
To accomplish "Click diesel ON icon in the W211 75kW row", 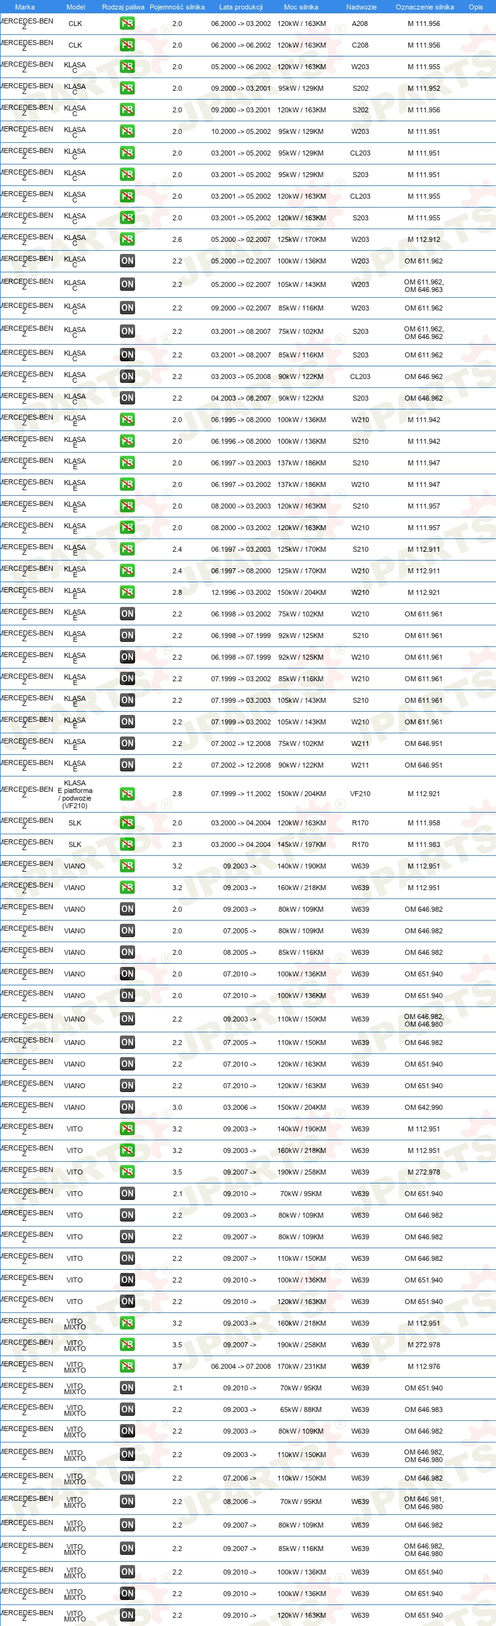I will click(x=127, y=743).
